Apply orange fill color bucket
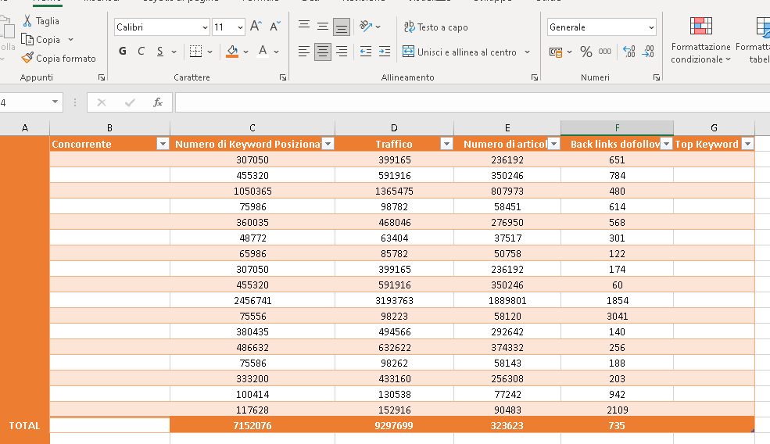 point(232,51)
